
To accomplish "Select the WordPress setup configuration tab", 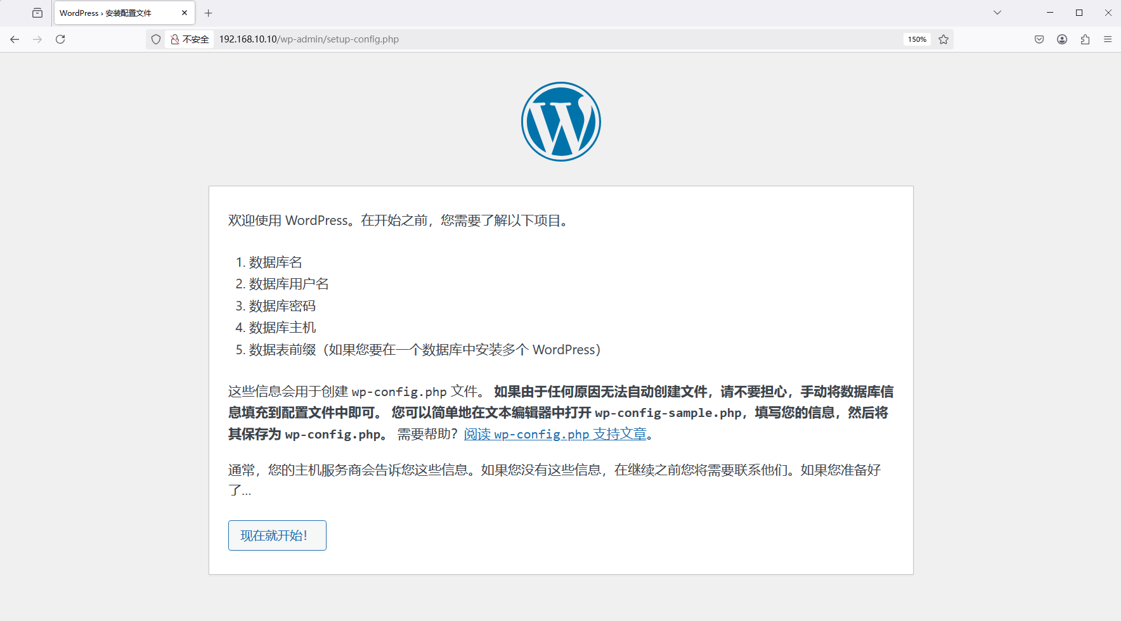I will 114,13.
